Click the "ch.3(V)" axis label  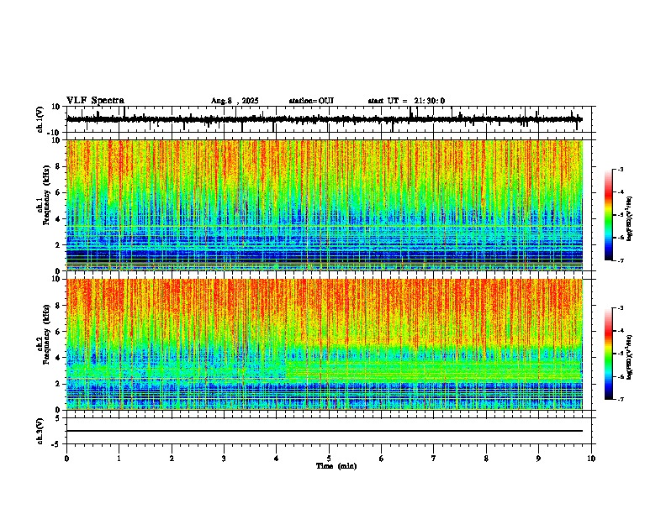40,431
